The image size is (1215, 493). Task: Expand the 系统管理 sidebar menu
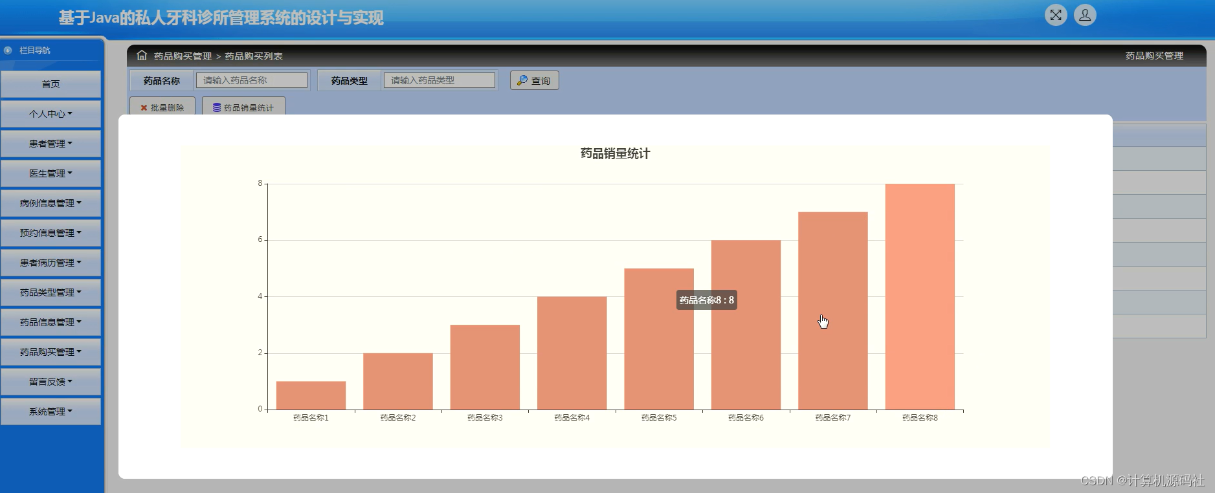pos(50,411)
